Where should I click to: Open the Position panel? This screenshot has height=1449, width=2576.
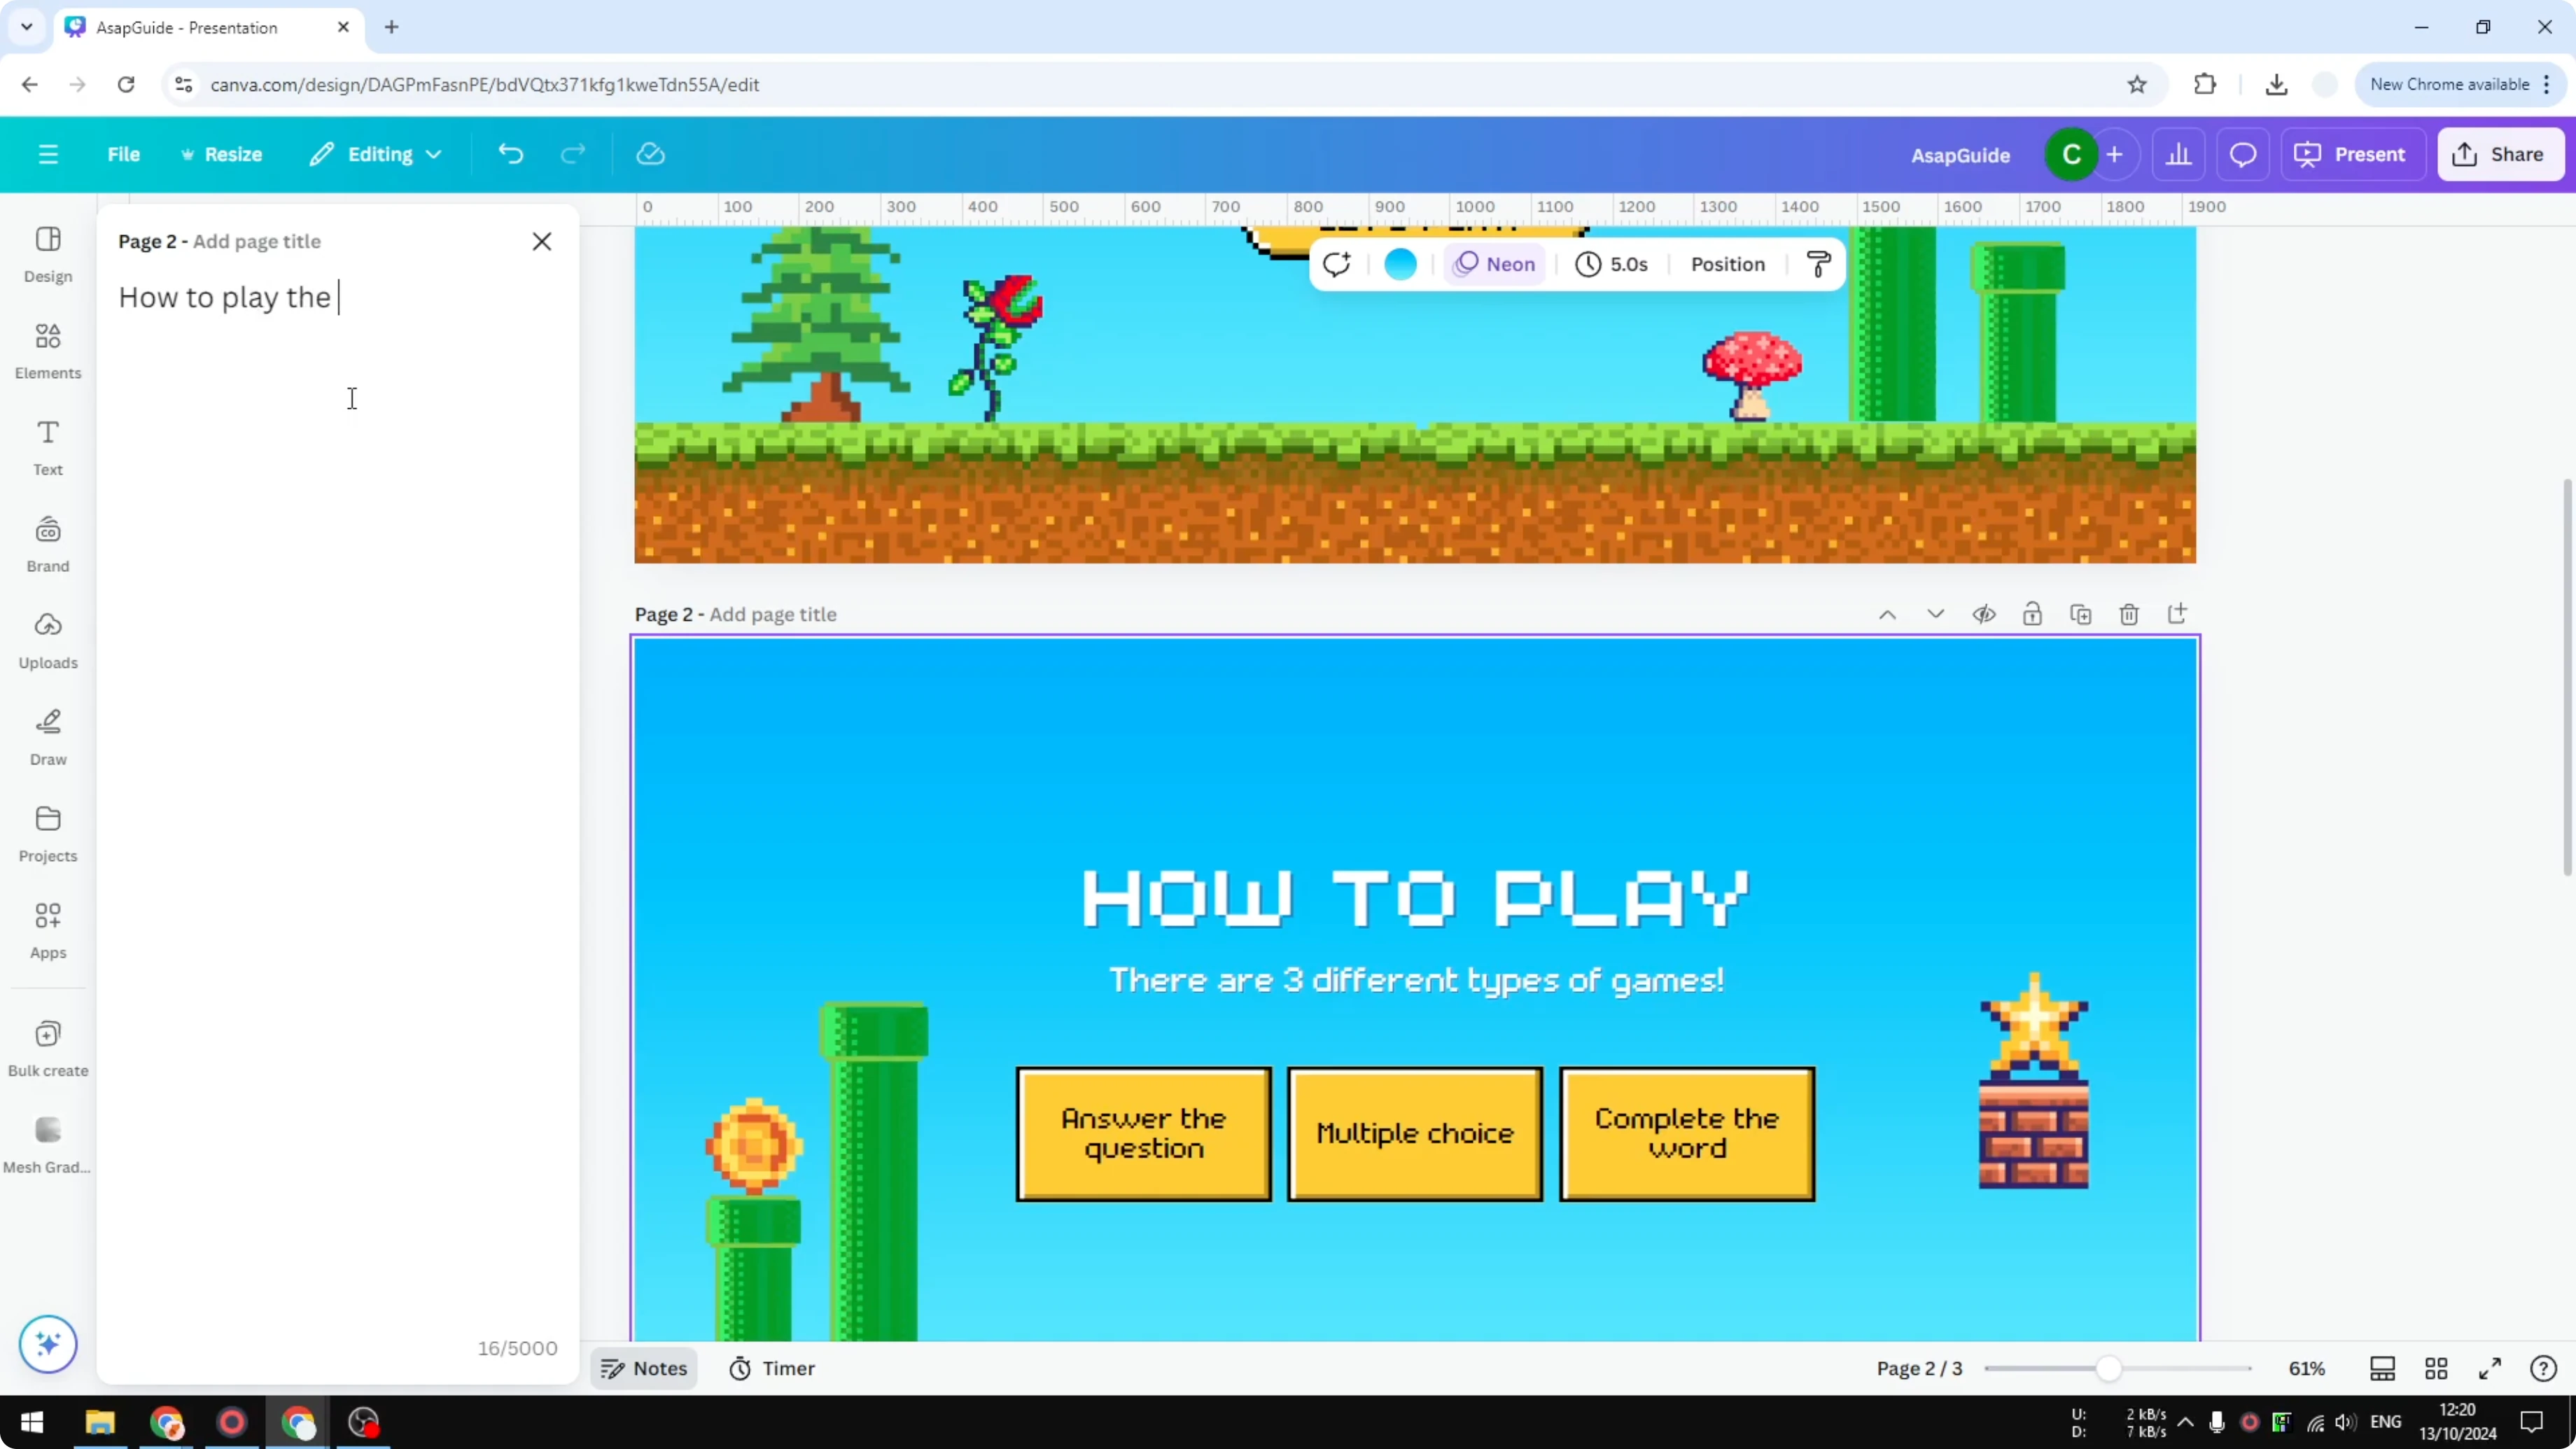1728,264
